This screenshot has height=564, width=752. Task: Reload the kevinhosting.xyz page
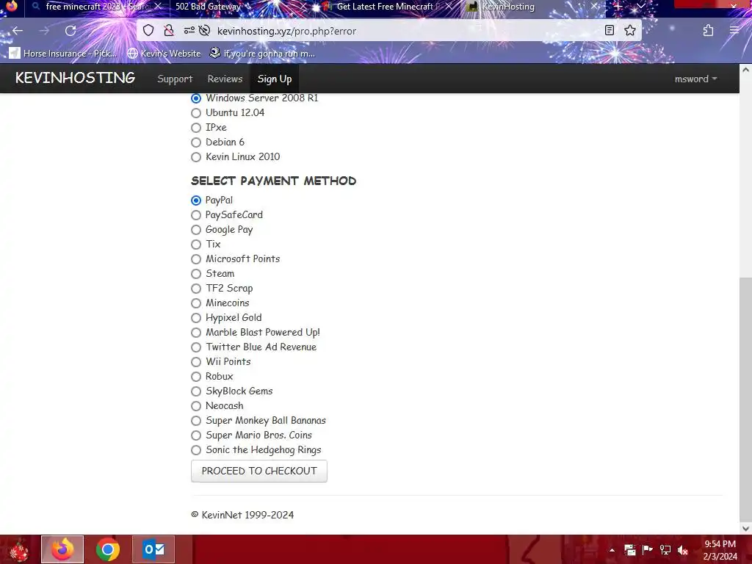coord(70,31)
